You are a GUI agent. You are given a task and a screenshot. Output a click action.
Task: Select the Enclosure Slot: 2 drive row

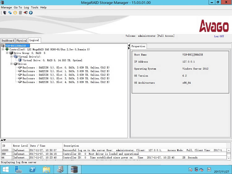[66, 75]
